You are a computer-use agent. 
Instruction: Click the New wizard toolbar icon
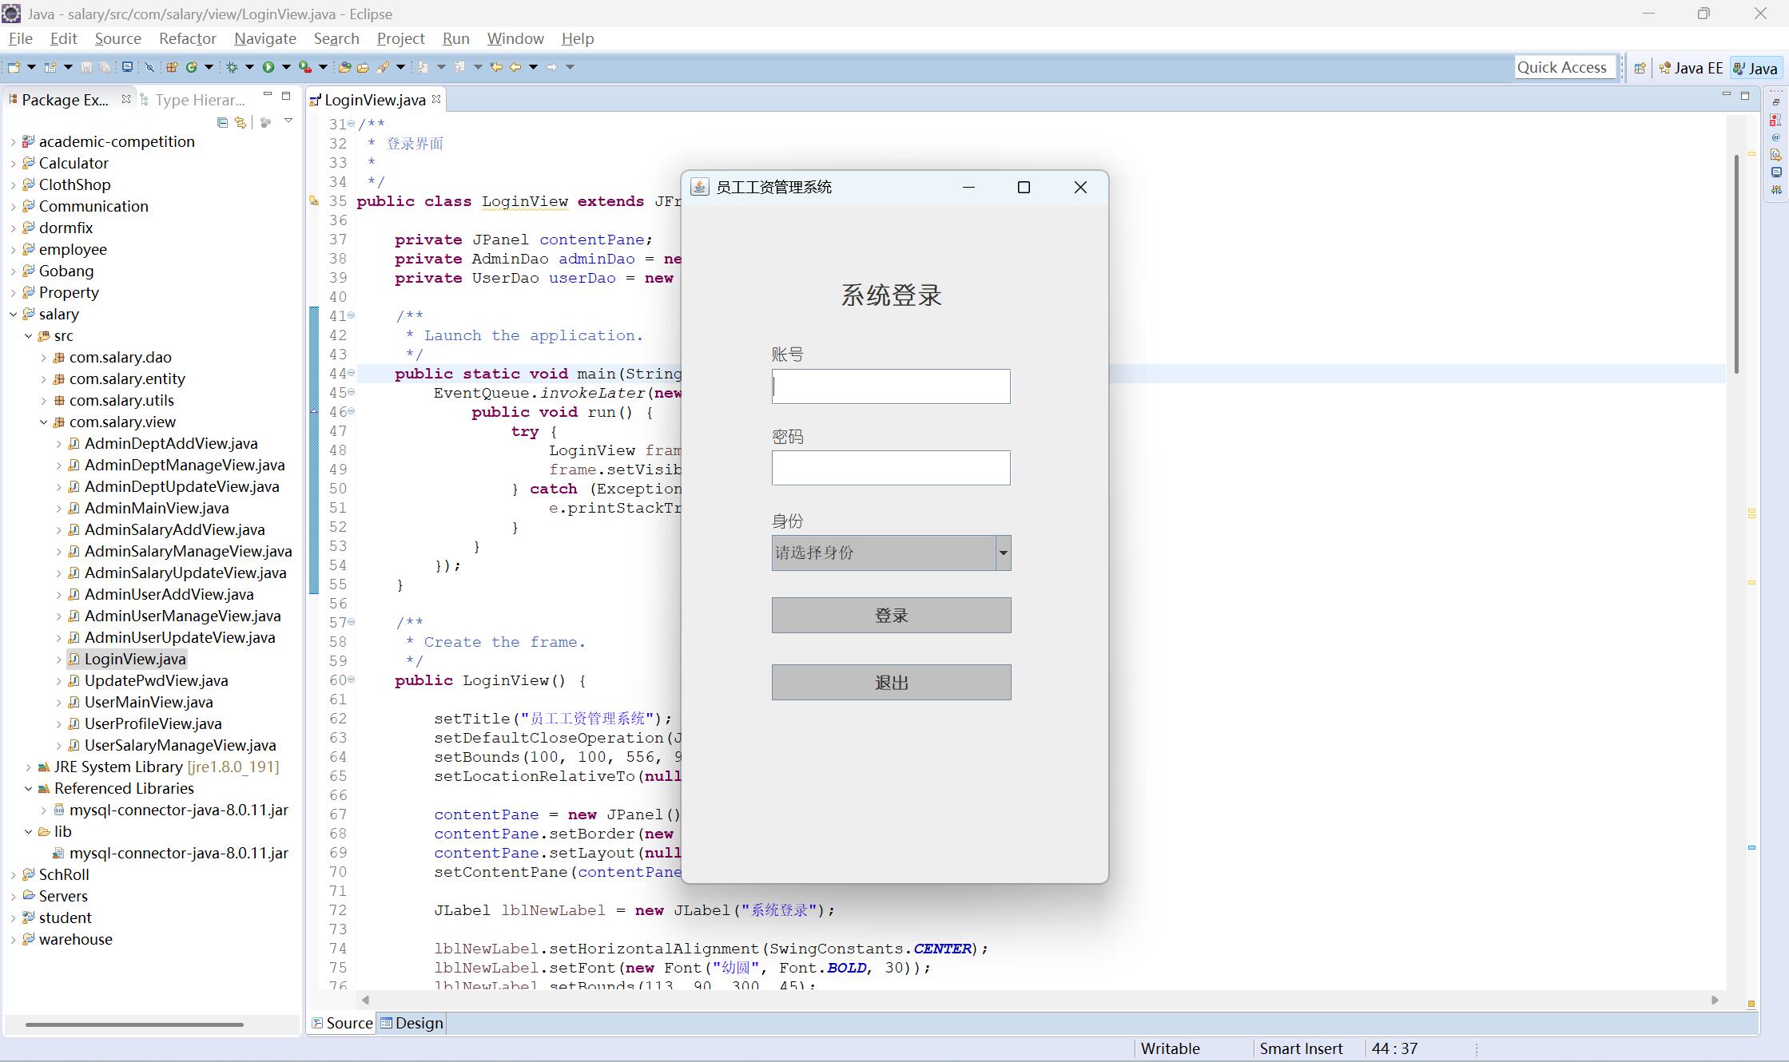coord(14,67)
